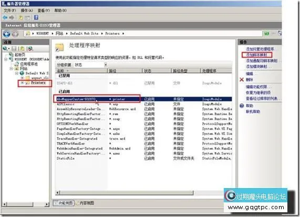Switch to the 功能视图 tab

pos(64,203)
